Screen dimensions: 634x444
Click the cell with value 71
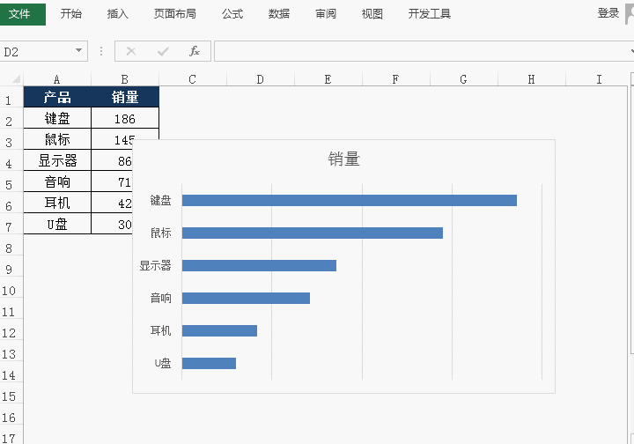113,181
